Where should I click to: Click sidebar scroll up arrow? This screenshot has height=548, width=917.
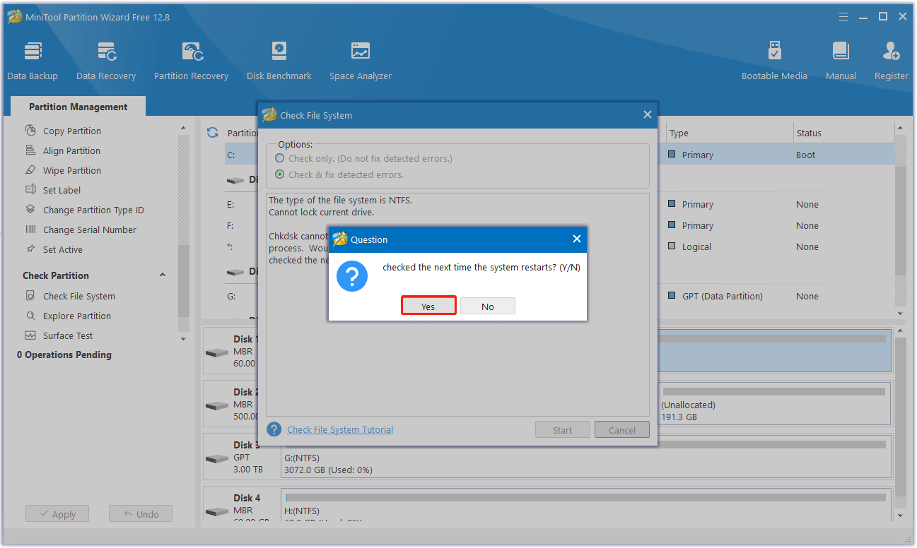(183, 129)
